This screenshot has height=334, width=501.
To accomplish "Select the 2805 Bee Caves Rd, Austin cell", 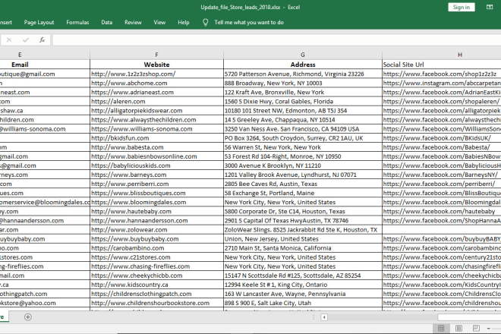I will [303, 184].
